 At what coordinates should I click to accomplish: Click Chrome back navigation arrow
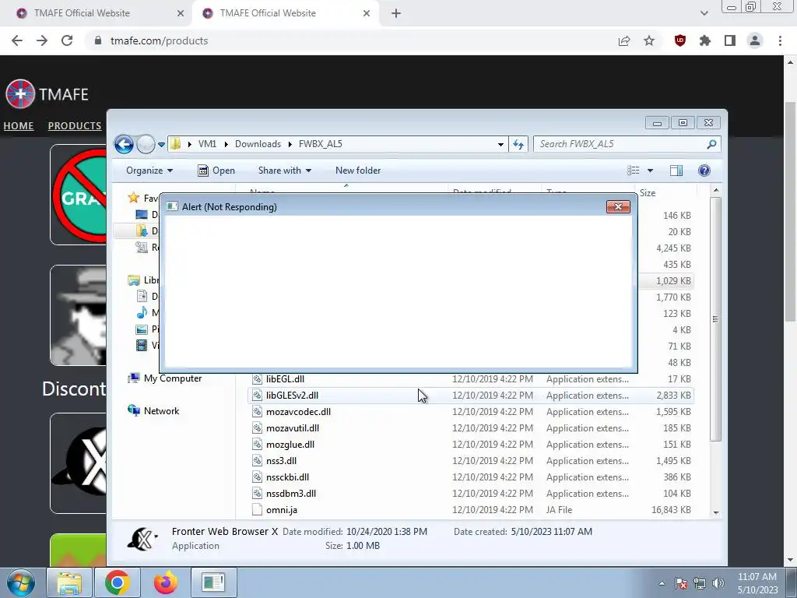(17, 40)
